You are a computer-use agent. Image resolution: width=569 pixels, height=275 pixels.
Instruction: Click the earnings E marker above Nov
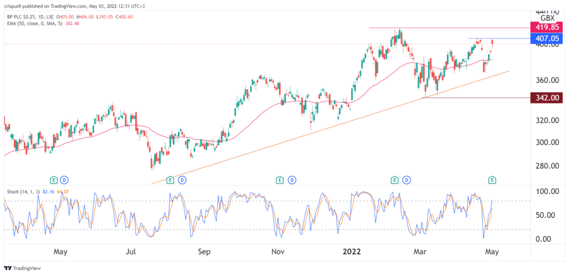pyautogui.click(x=279, y=179)
